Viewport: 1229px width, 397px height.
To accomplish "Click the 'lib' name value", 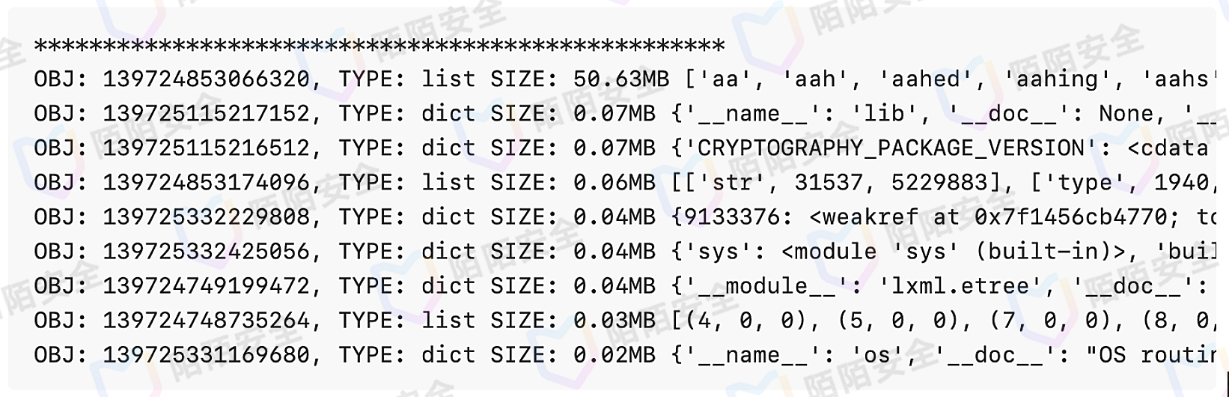I will tap(885, 113).
